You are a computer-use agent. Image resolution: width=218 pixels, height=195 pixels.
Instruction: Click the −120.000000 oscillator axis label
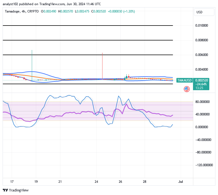tap(204, 165)
